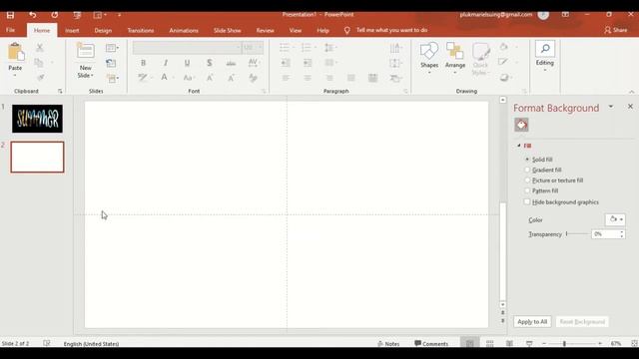Open the Font dialog launcher
The image size is (639, 359).
tap(264, 92)
